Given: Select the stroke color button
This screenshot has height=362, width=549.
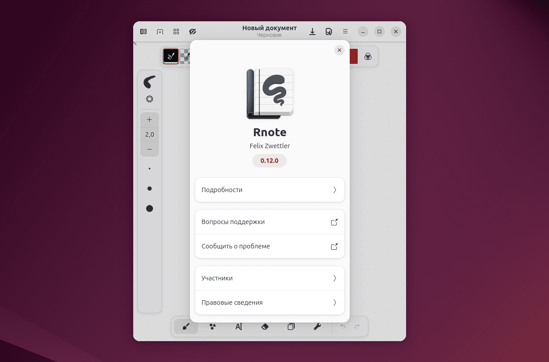Looking at the screenshot, I should tap(171, 56).
